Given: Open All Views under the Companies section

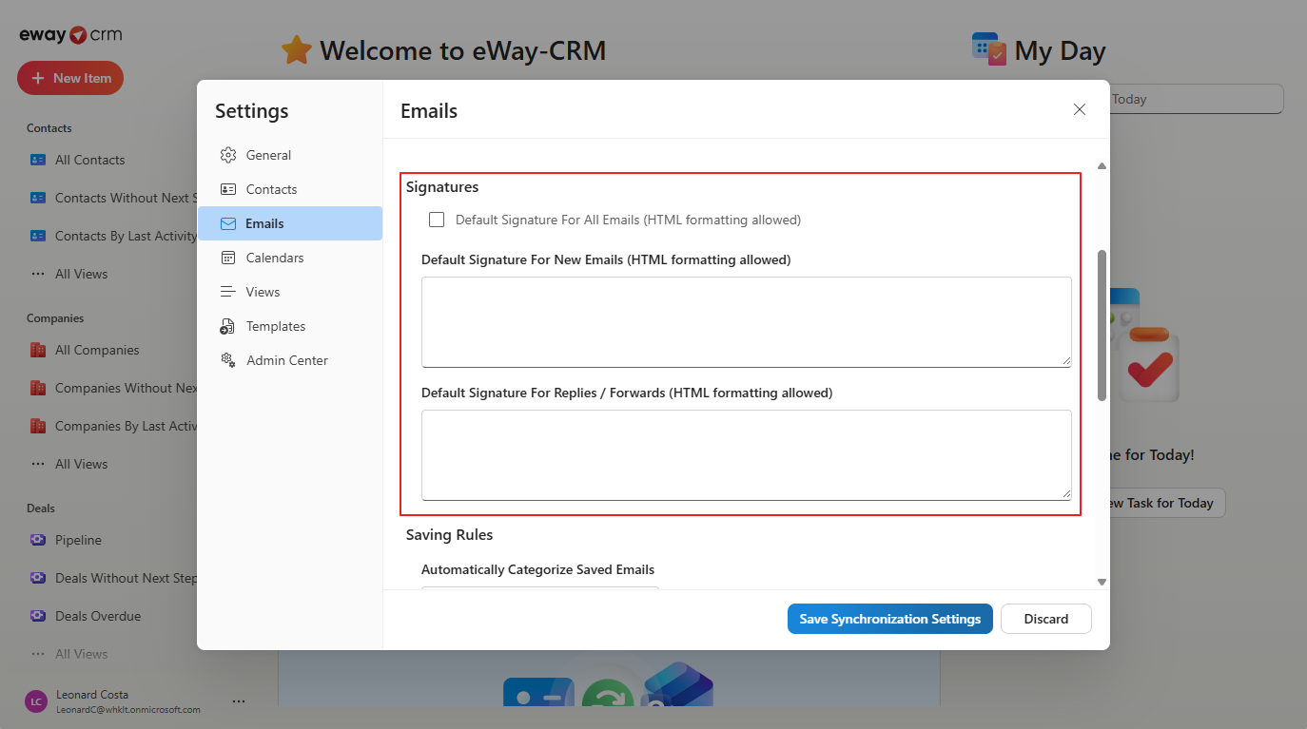Looking at the screenshot, I should coord(81,464).
